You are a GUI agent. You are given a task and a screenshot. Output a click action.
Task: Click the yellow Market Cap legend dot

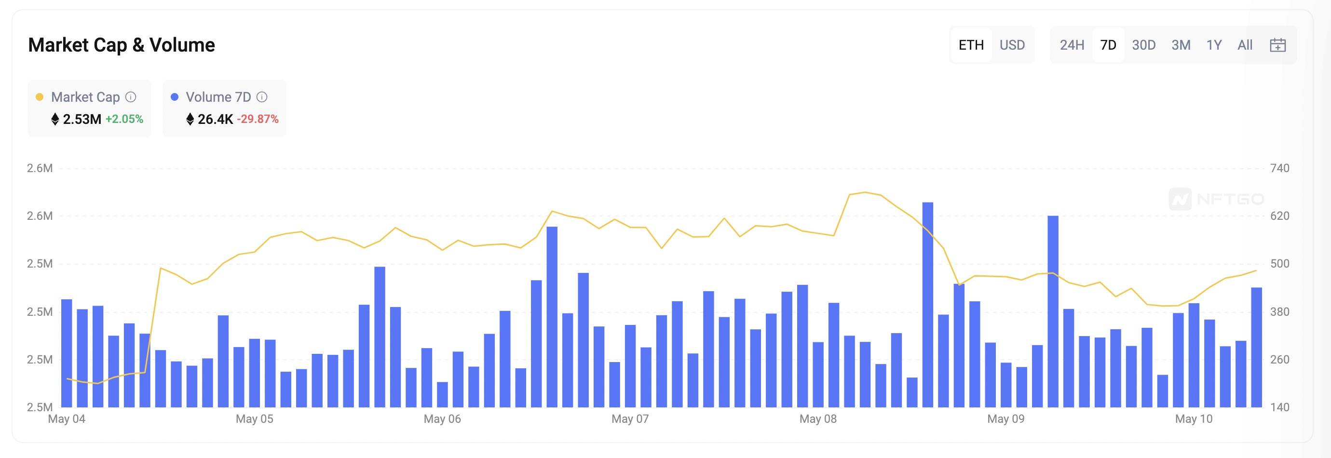tap(39, 97)
